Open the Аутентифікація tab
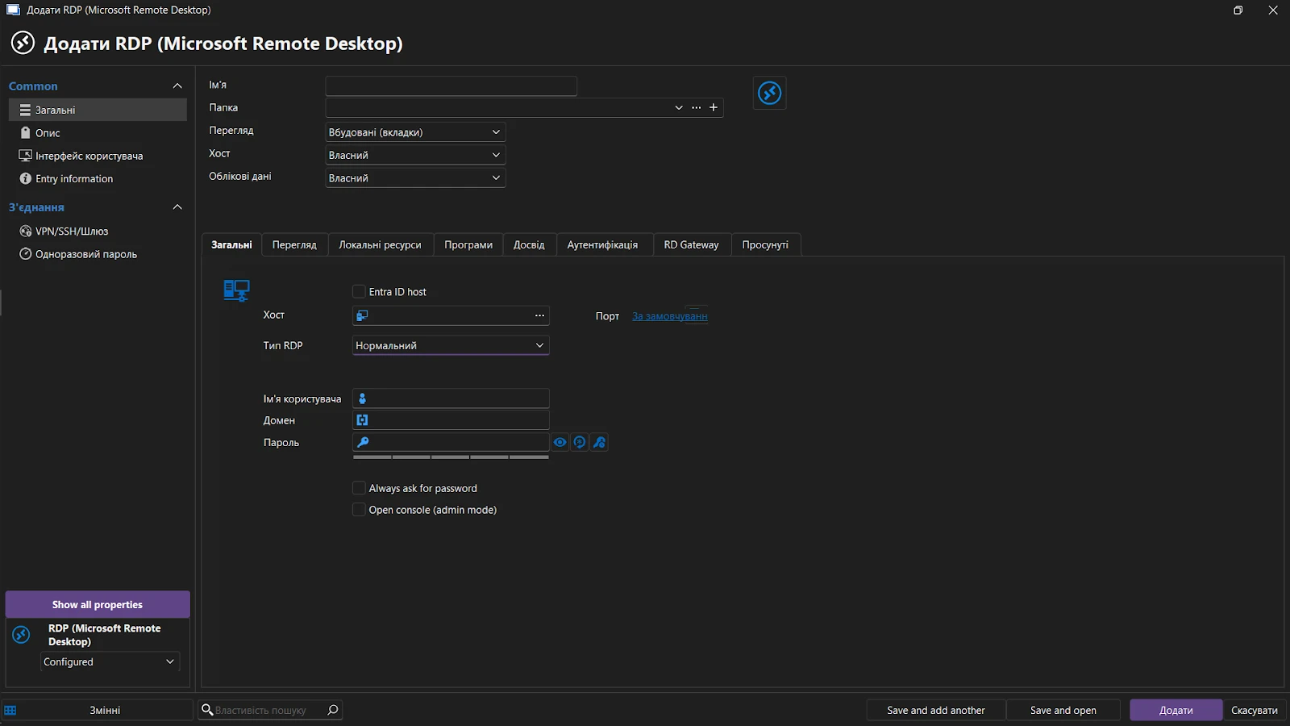Viewport: 1290px width, 726px height. (604, 244)
